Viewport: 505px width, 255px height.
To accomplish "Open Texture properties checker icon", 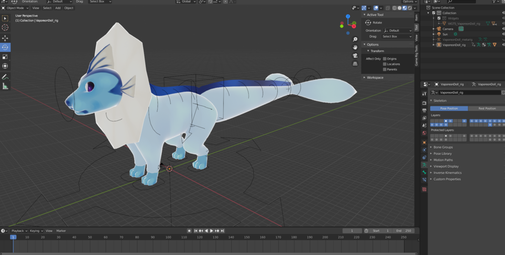I will tap(424, 189).
